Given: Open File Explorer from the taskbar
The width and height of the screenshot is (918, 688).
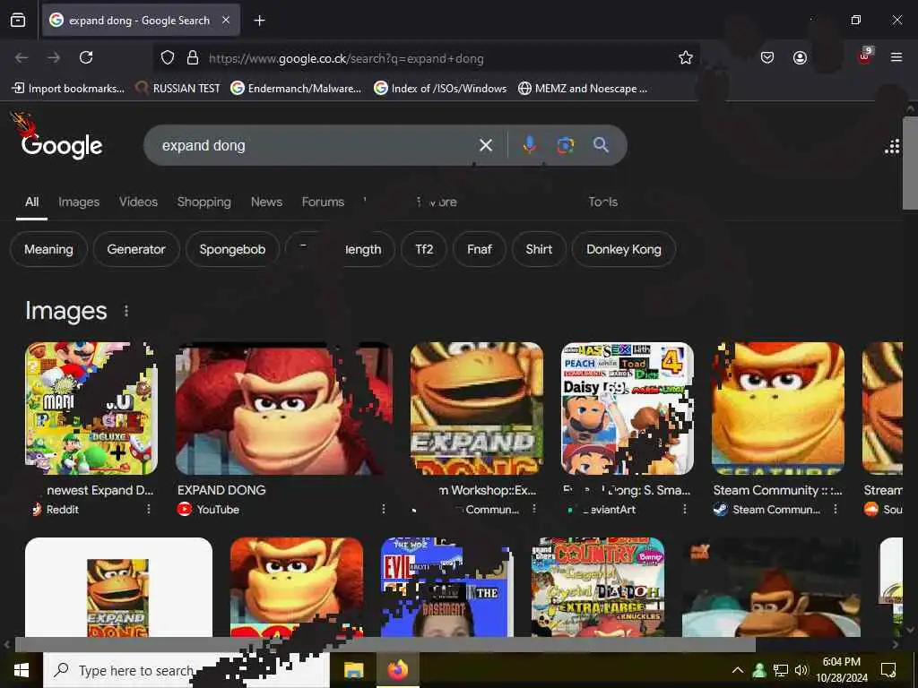Looking at the screenshot, I should pos(353,670).
